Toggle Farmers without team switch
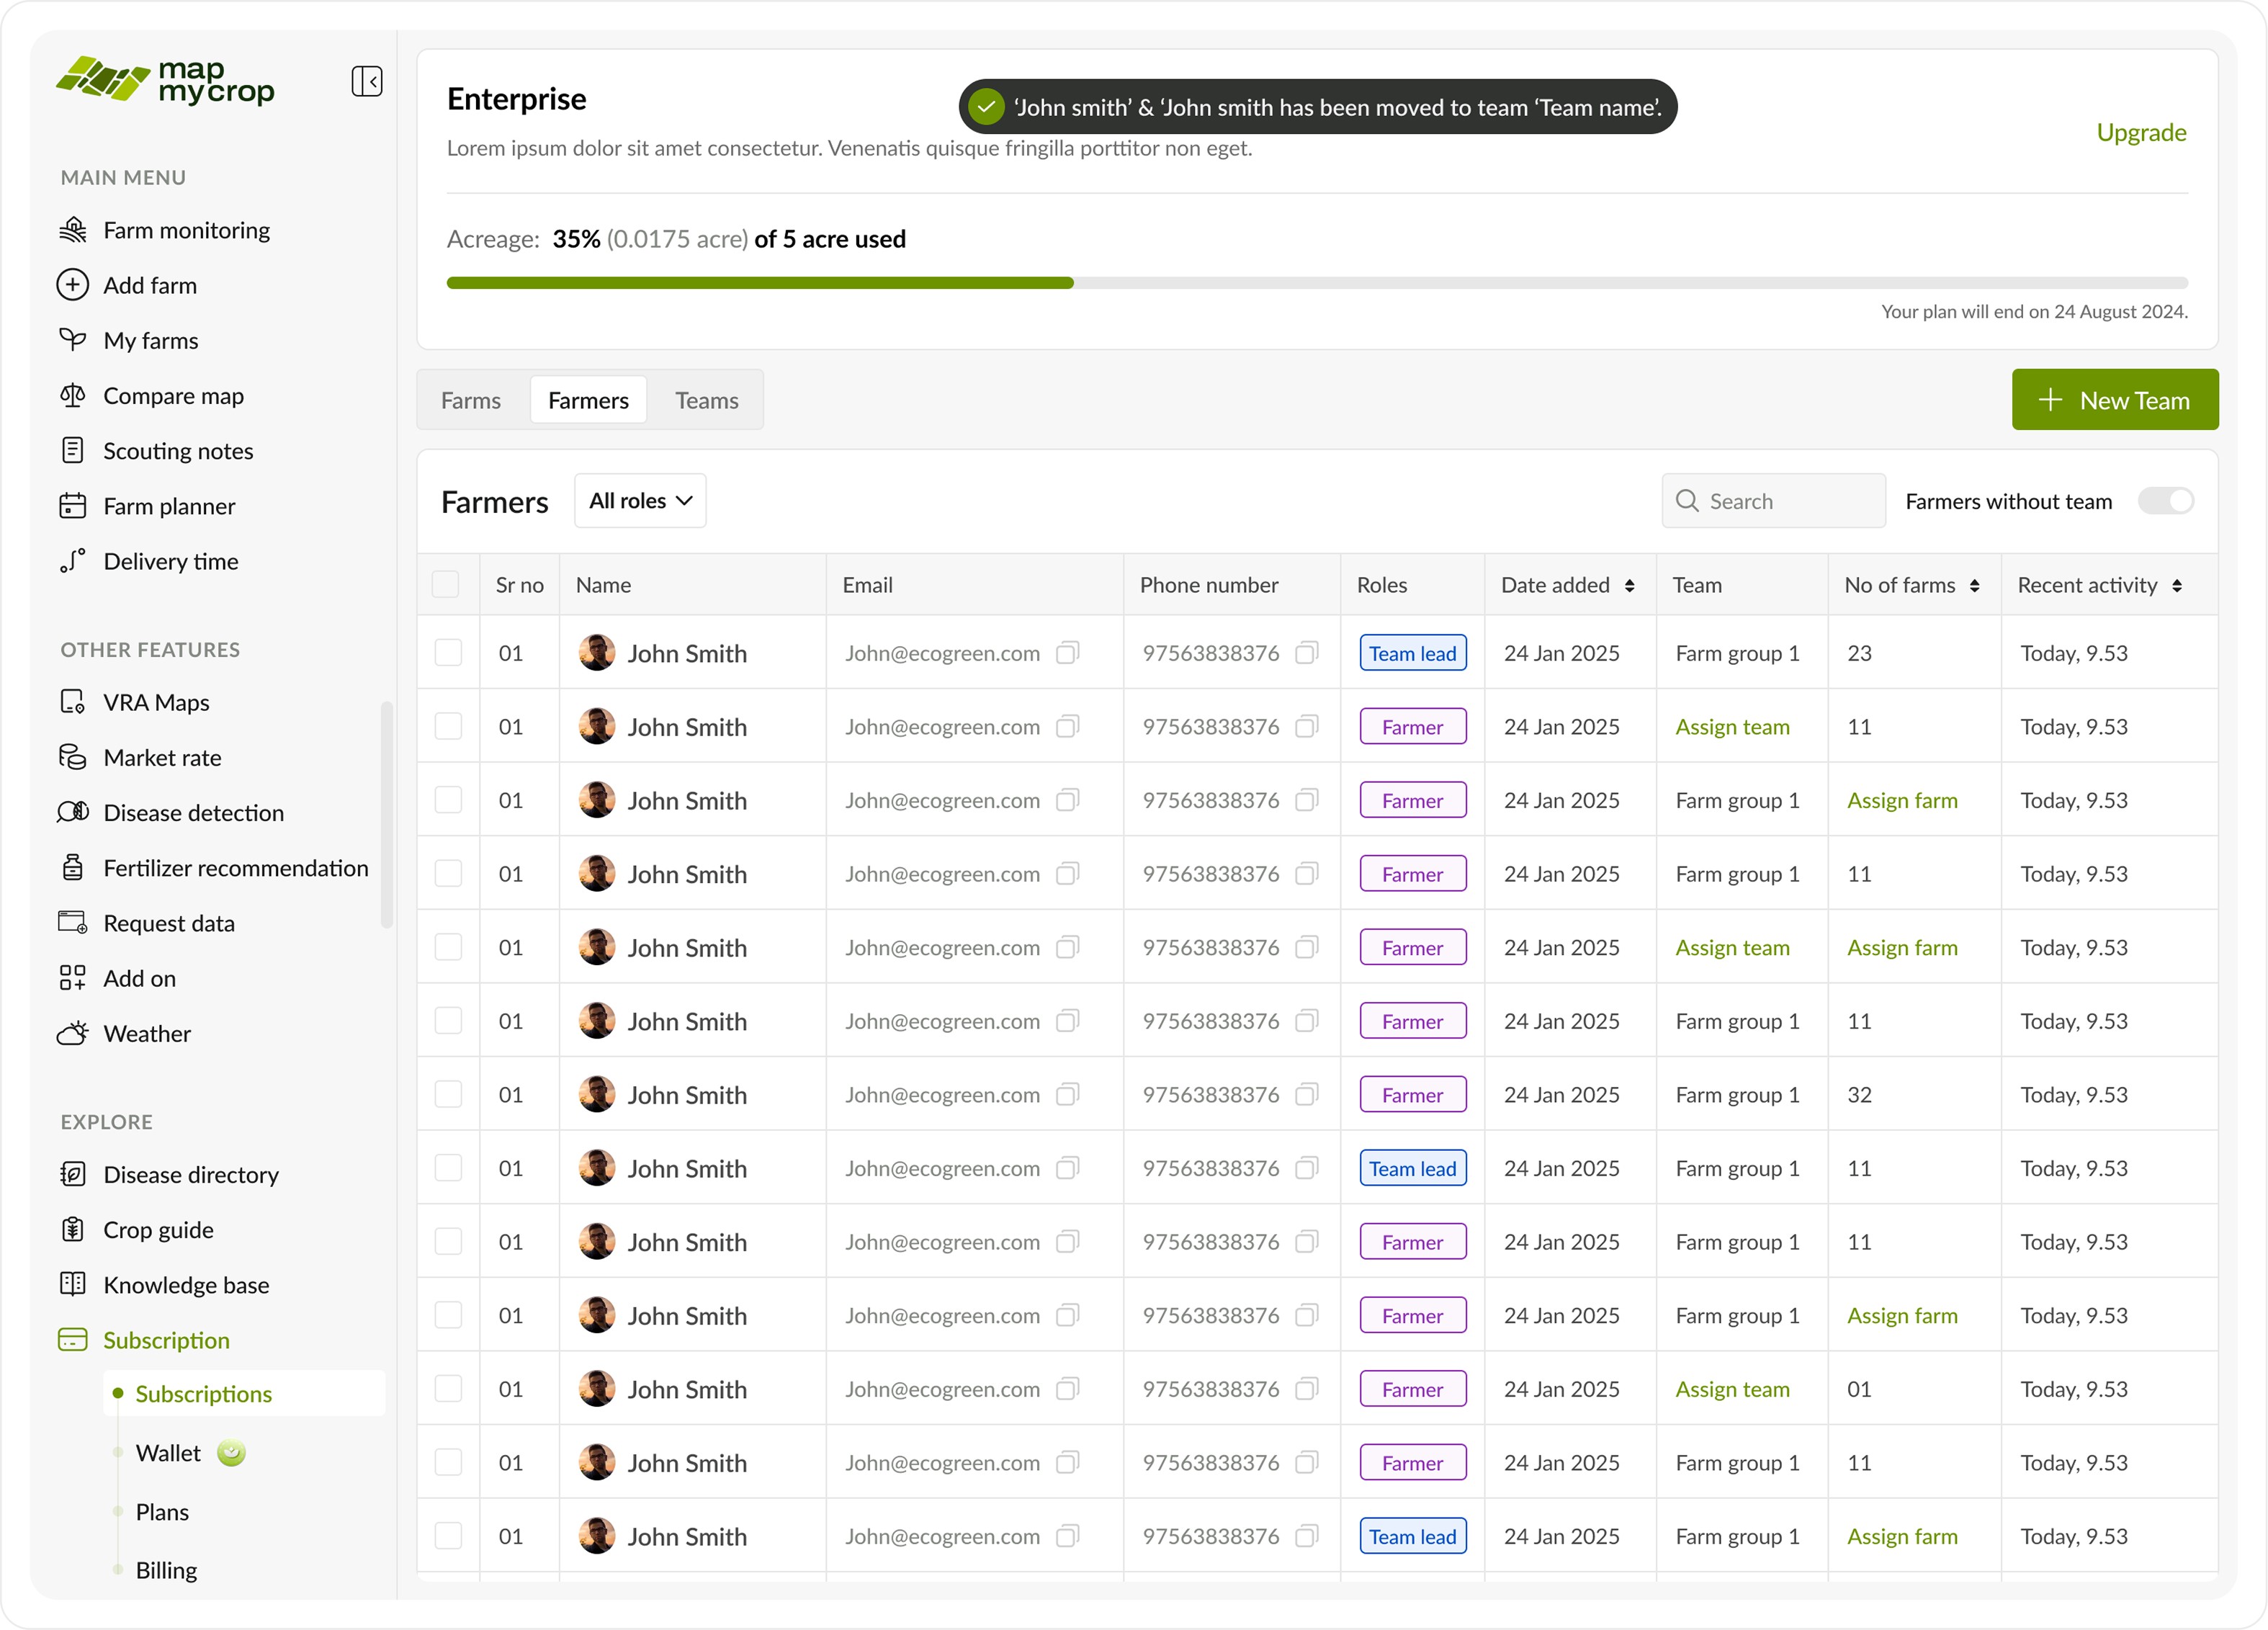 2165,501
